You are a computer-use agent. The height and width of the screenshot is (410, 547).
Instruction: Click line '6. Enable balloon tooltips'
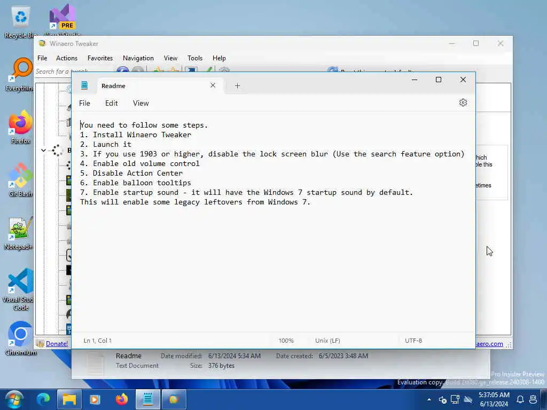click(136, 183)
